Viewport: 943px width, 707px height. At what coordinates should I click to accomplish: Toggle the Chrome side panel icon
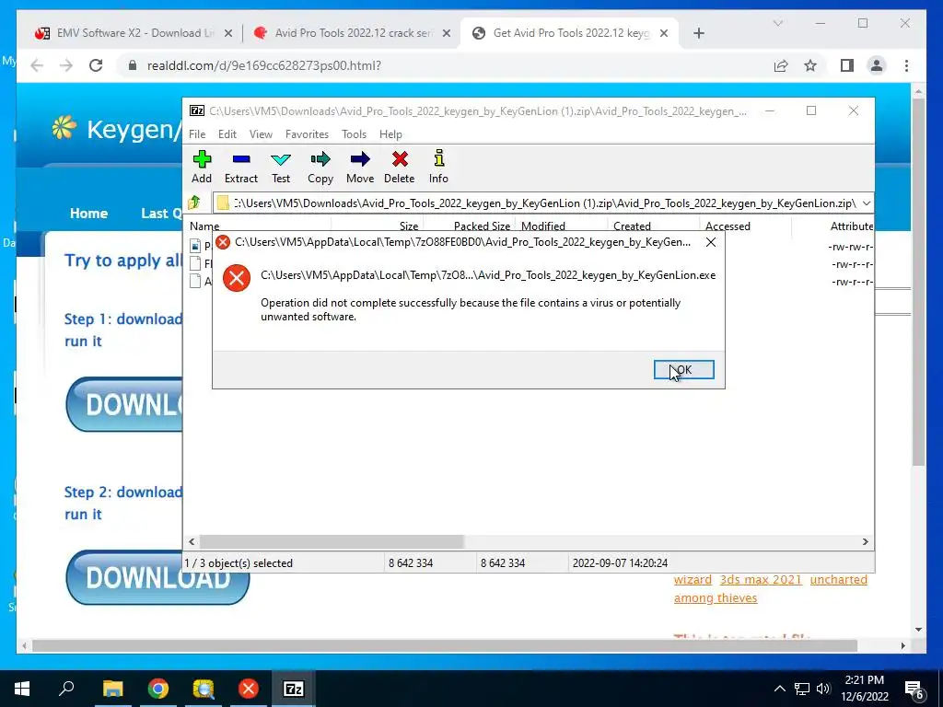tap(847, 65)
